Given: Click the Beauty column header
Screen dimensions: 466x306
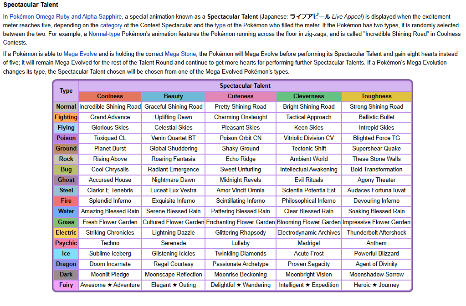Looking at the screenshot, I should coord(173,96).
